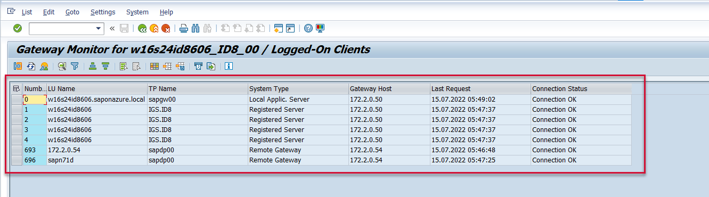
Task: Click the Local Applic. Server cell
Action: (x=298, y=99)
